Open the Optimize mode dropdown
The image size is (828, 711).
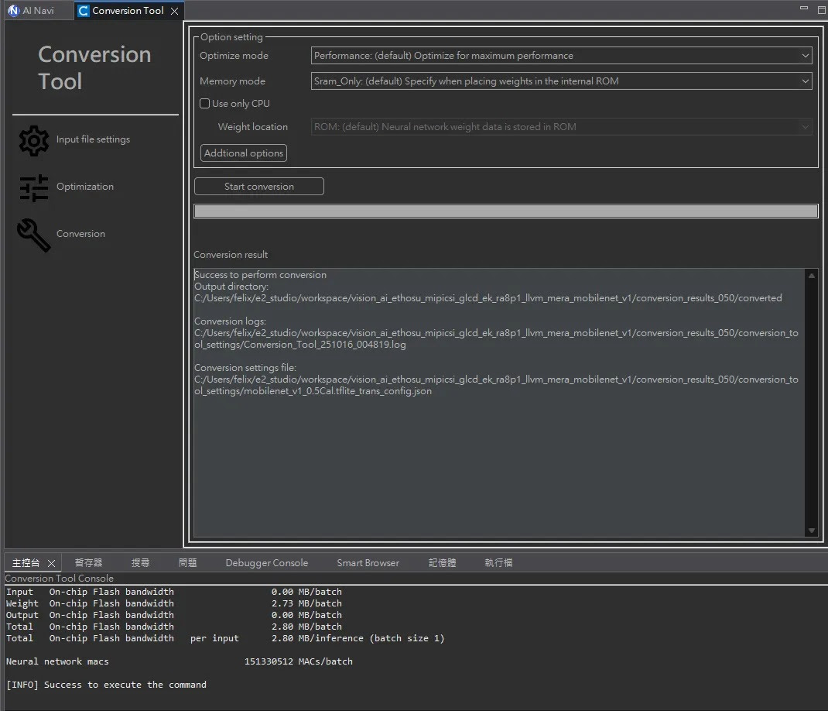pos(561,56)
